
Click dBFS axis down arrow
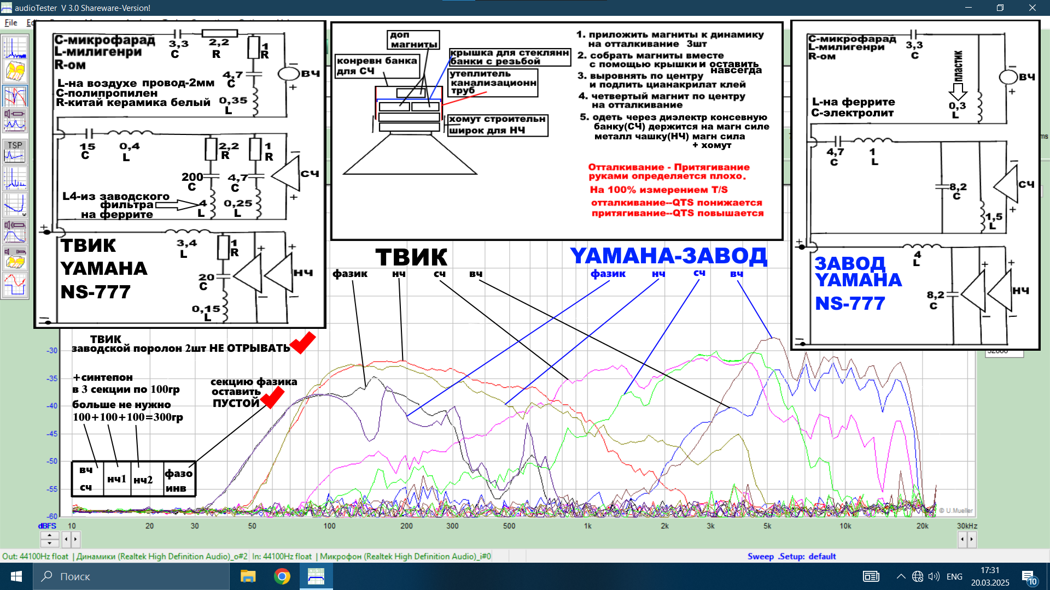point(49,544)
